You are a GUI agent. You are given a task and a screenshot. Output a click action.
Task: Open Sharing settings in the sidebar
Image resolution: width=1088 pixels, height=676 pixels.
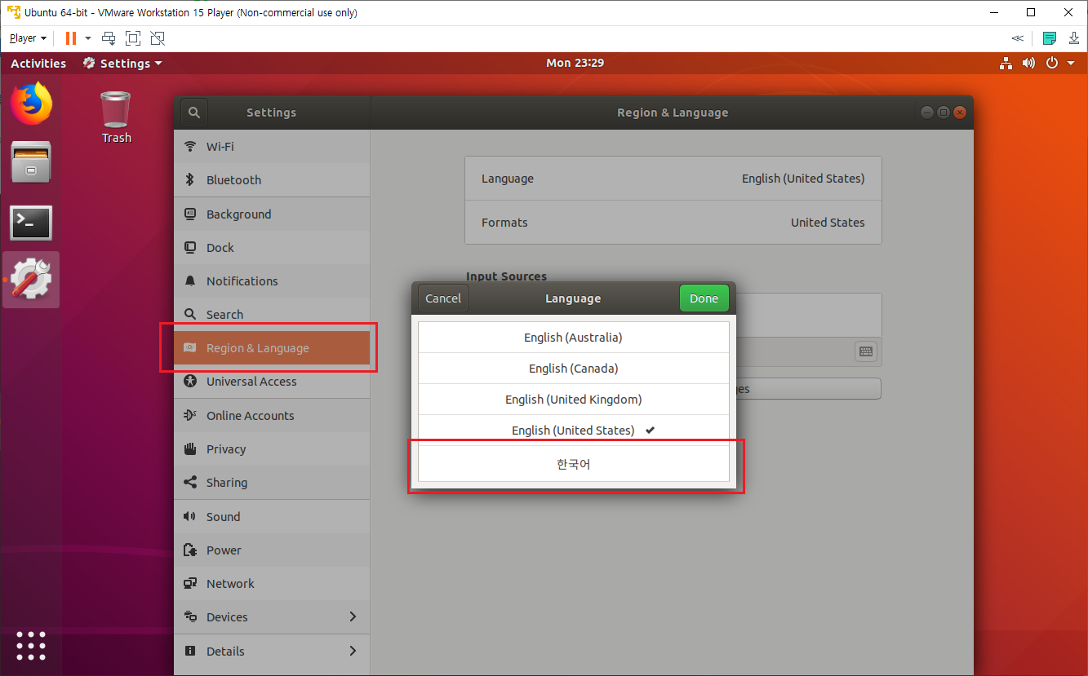pyautogui.click(x=272, y=483)
